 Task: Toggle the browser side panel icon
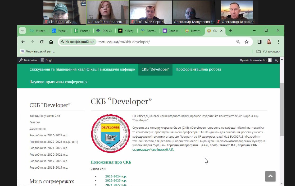click(x=260, y=42)
